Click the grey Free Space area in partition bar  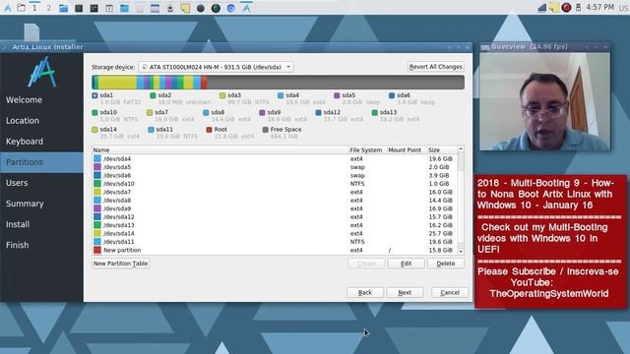pyautogui.click(x=336, y=83)
